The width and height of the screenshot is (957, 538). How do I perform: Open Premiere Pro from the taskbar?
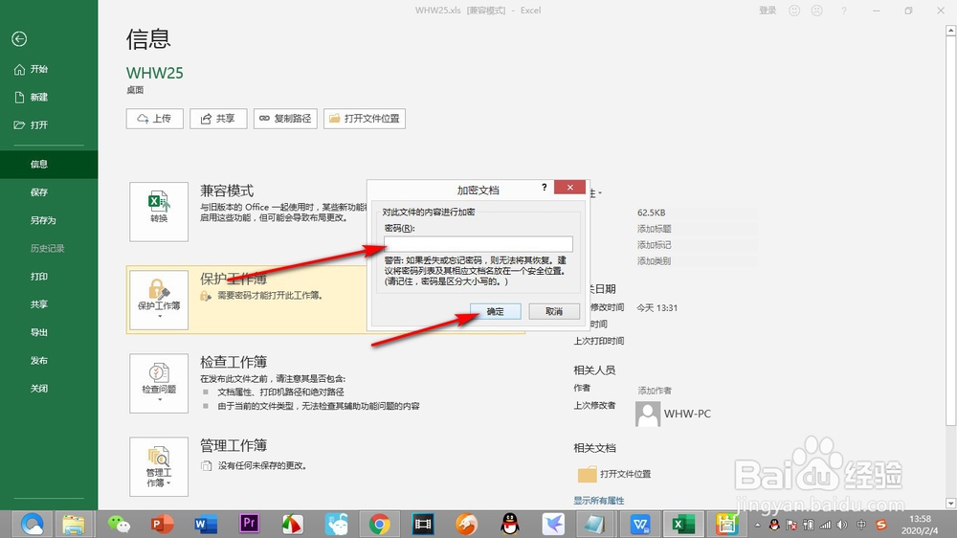(x=249, y=524)
